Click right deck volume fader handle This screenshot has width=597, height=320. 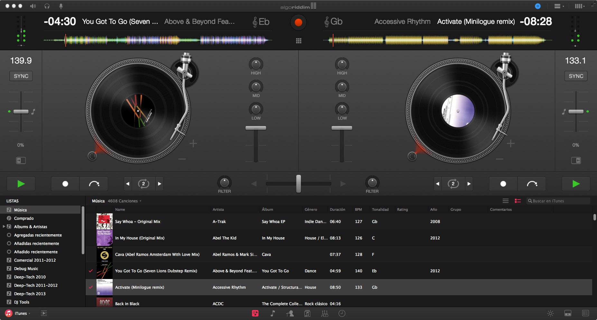(x=342, y=128)
